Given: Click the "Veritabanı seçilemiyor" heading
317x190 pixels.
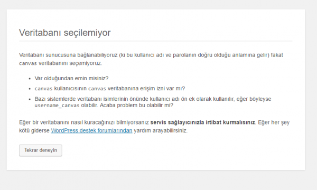Looking at the screenshot, I should coord(65,33).
